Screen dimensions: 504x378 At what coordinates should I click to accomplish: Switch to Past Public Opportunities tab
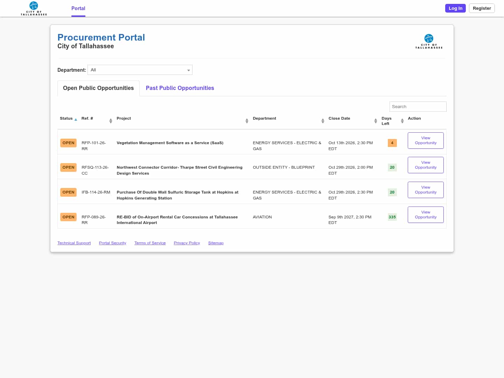click(180, 88)
